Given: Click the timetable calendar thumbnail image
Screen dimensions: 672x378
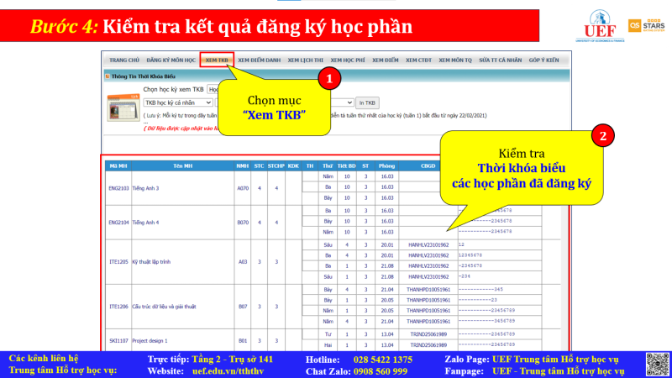Looking at the screenshot, I should [123, 108].
